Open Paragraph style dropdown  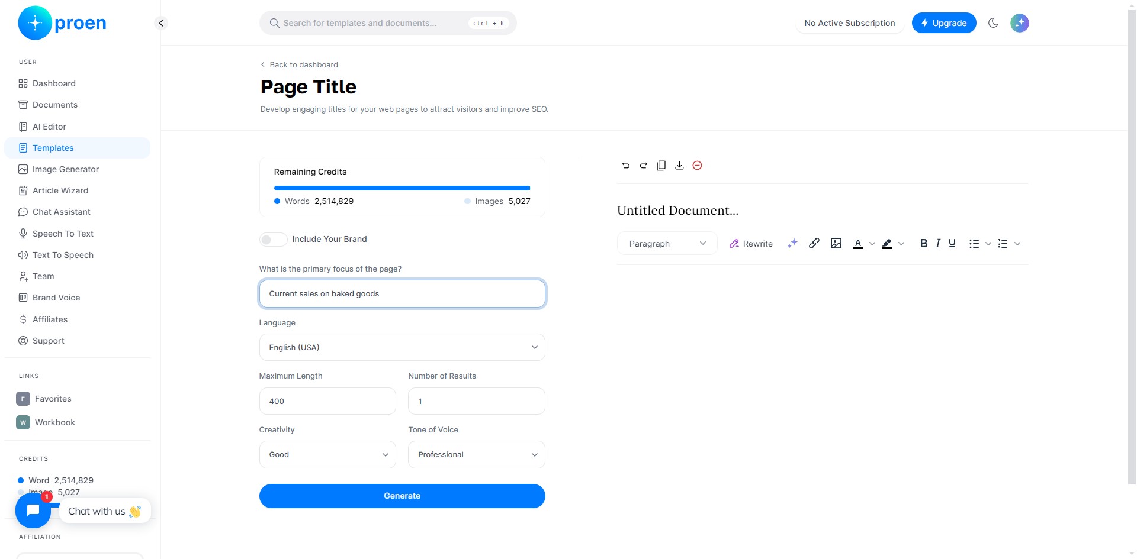click(667, 244)
